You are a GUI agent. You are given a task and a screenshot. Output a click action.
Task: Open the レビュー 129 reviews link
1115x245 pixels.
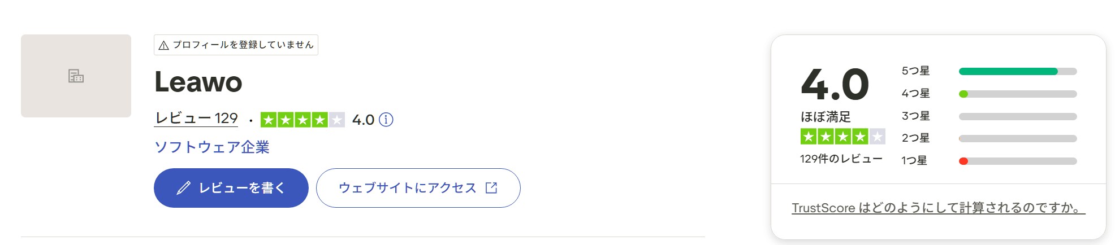tap(196, 118)
